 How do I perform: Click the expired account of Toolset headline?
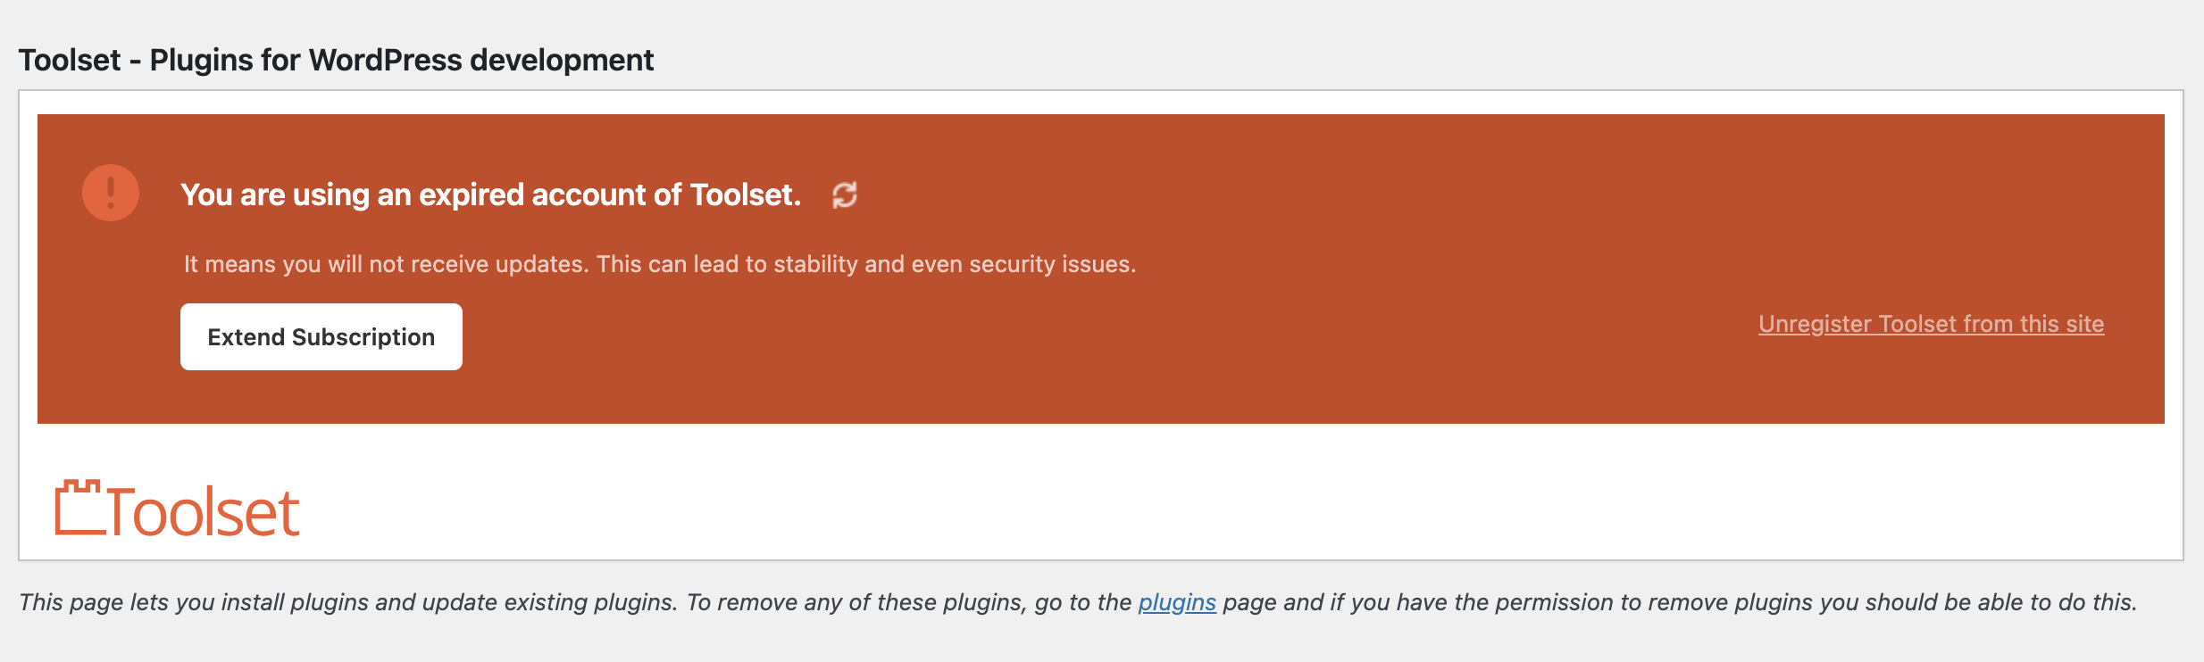(490, 194)
